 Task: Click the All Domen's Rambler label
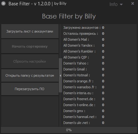coord(79,51)
